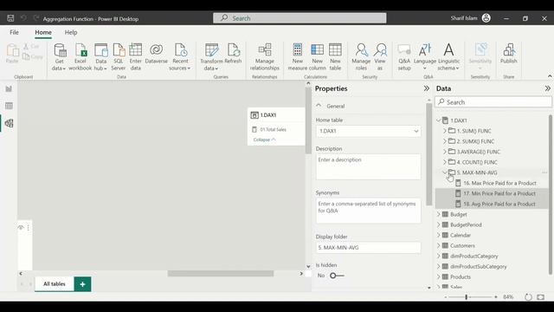Click the Synonyms text box
554x312 pixels.
pyautogui.click(x=368, y=211)
